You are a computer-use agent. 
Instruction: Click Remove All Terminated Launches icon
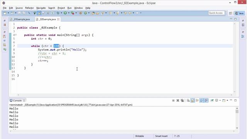click(182, 100)
